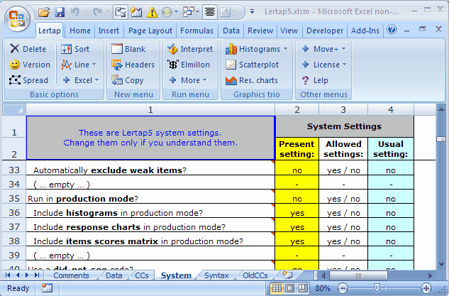Open Scatterplot from Graphics trio

click(252, 65)
